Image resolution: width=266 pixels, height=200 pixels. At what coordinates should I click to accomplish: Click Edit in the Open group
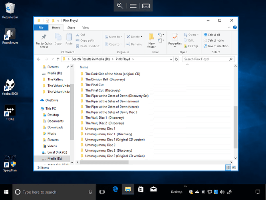pyautogui.click(x=189, y=40)
